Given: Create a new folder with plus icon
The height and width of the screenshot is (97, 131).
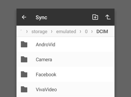Looking at the screenshot, I should (x=95, y=17).
